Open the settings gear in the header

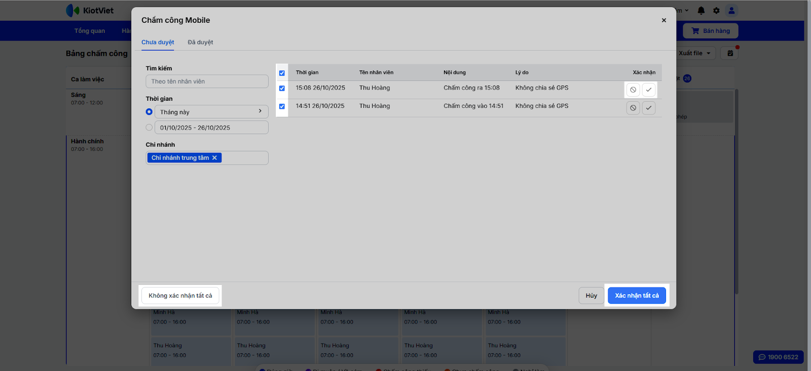[716, 10]
